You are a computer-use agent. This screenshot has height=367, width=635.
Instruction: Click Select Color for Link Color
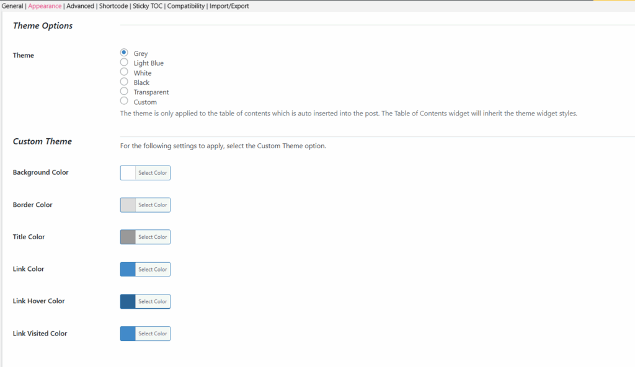point(153,270)
